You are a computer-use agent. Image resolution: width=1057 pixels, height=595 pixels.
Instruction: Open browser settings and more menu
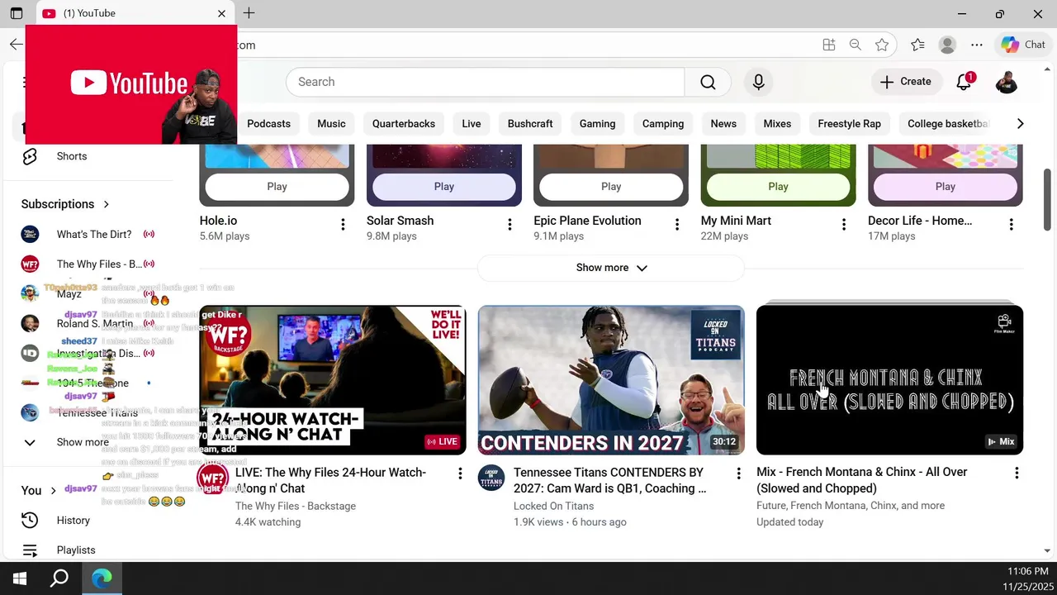tap(977, 45)
